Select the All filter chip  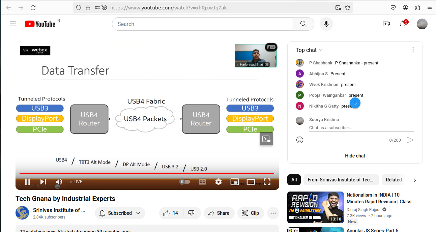(294, 180)
